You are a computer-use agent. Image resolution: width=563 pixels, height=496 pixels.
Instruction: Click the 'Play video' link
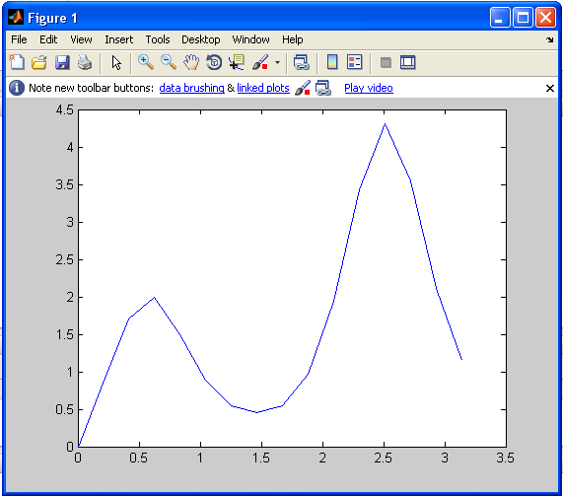[369, 88]
